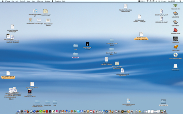Open the Apple menu
Image resolution: width=183 pixels, height=114 pixels.
point(3,1)
